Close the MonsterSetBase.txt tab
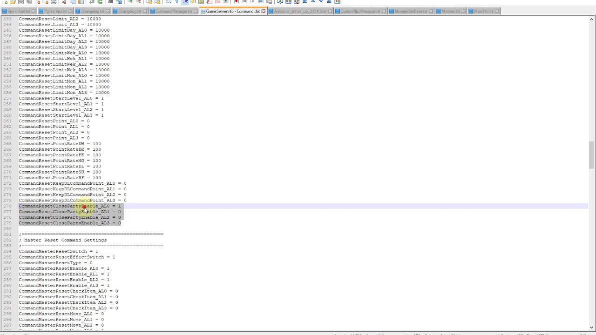 click(x=431, y=11)
